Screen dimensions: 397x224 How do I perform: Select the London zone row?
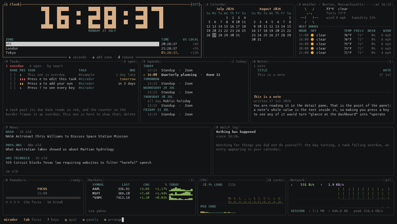[x=102, y=49]
